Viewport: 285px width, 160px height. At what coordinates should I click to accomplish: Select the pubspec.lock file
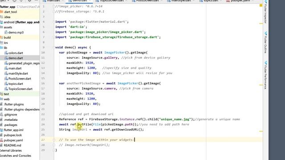[x=13, y=135]
